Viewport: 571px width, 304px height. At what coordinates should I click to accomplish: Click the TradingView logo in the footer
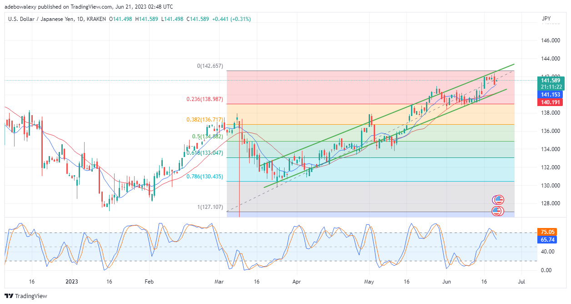(26, 296)
